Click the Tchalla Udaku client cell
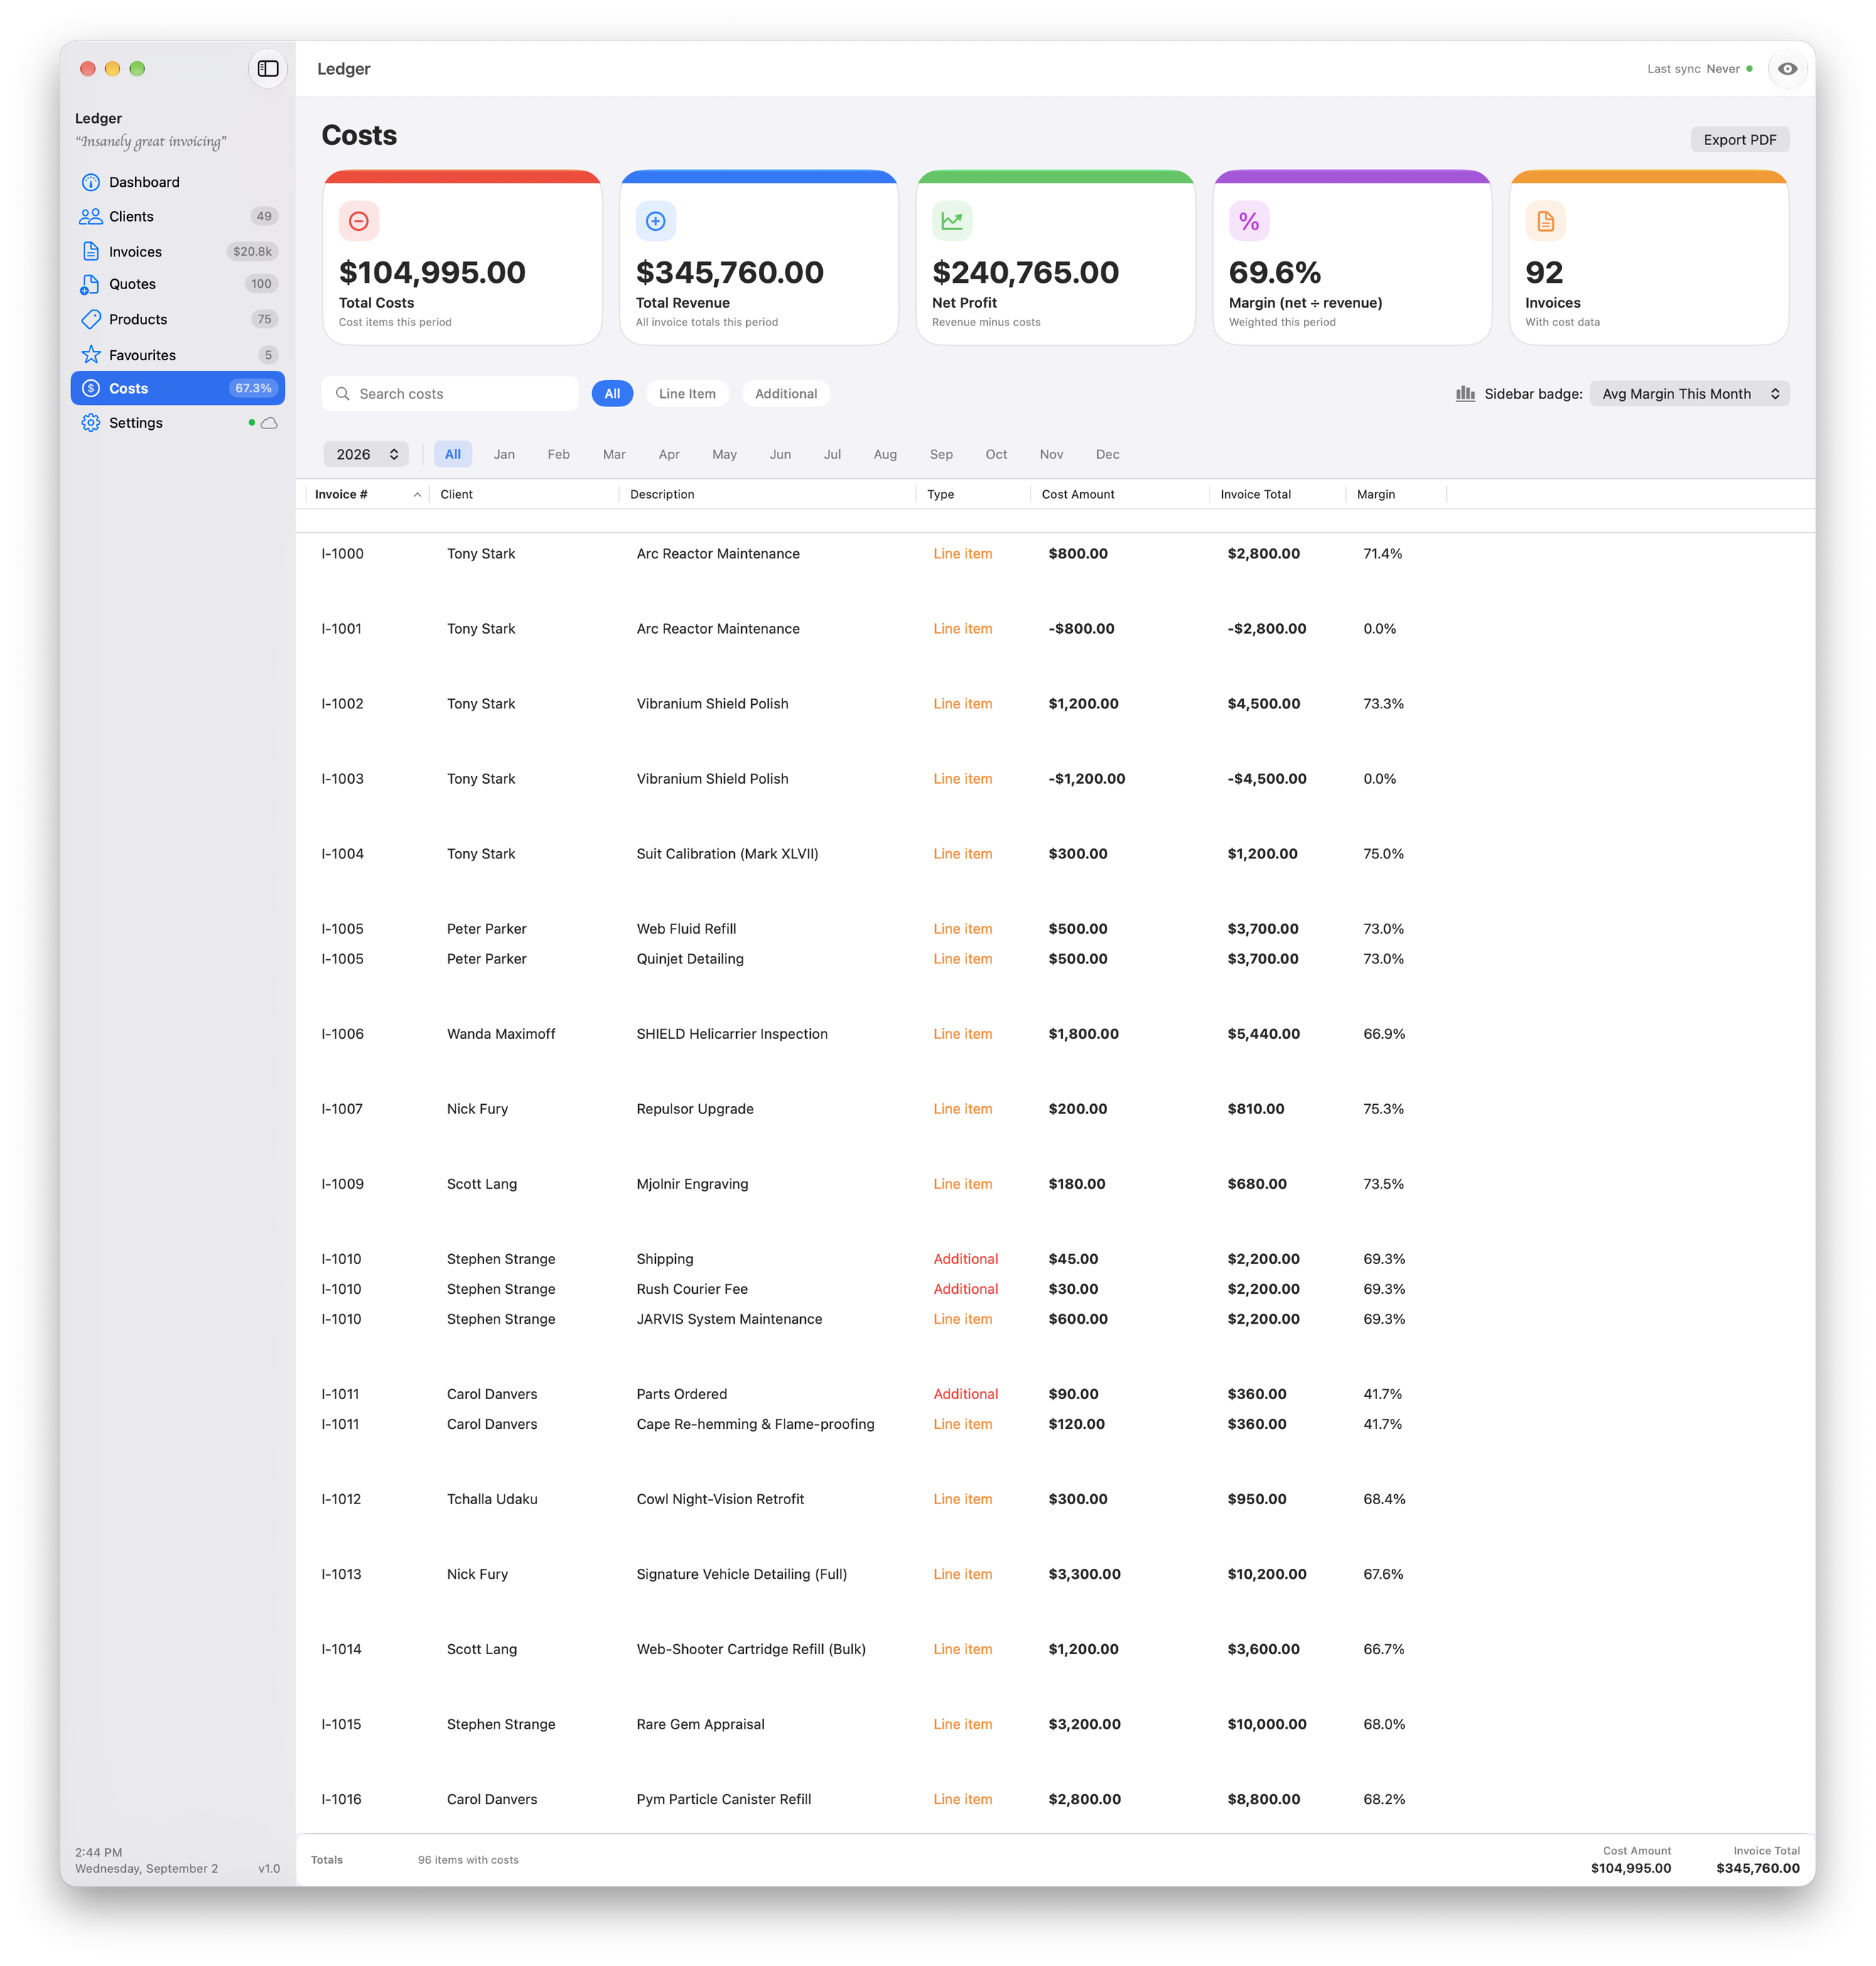Viewport: 1876px width, 1966px height. (x=492, y=1499)
